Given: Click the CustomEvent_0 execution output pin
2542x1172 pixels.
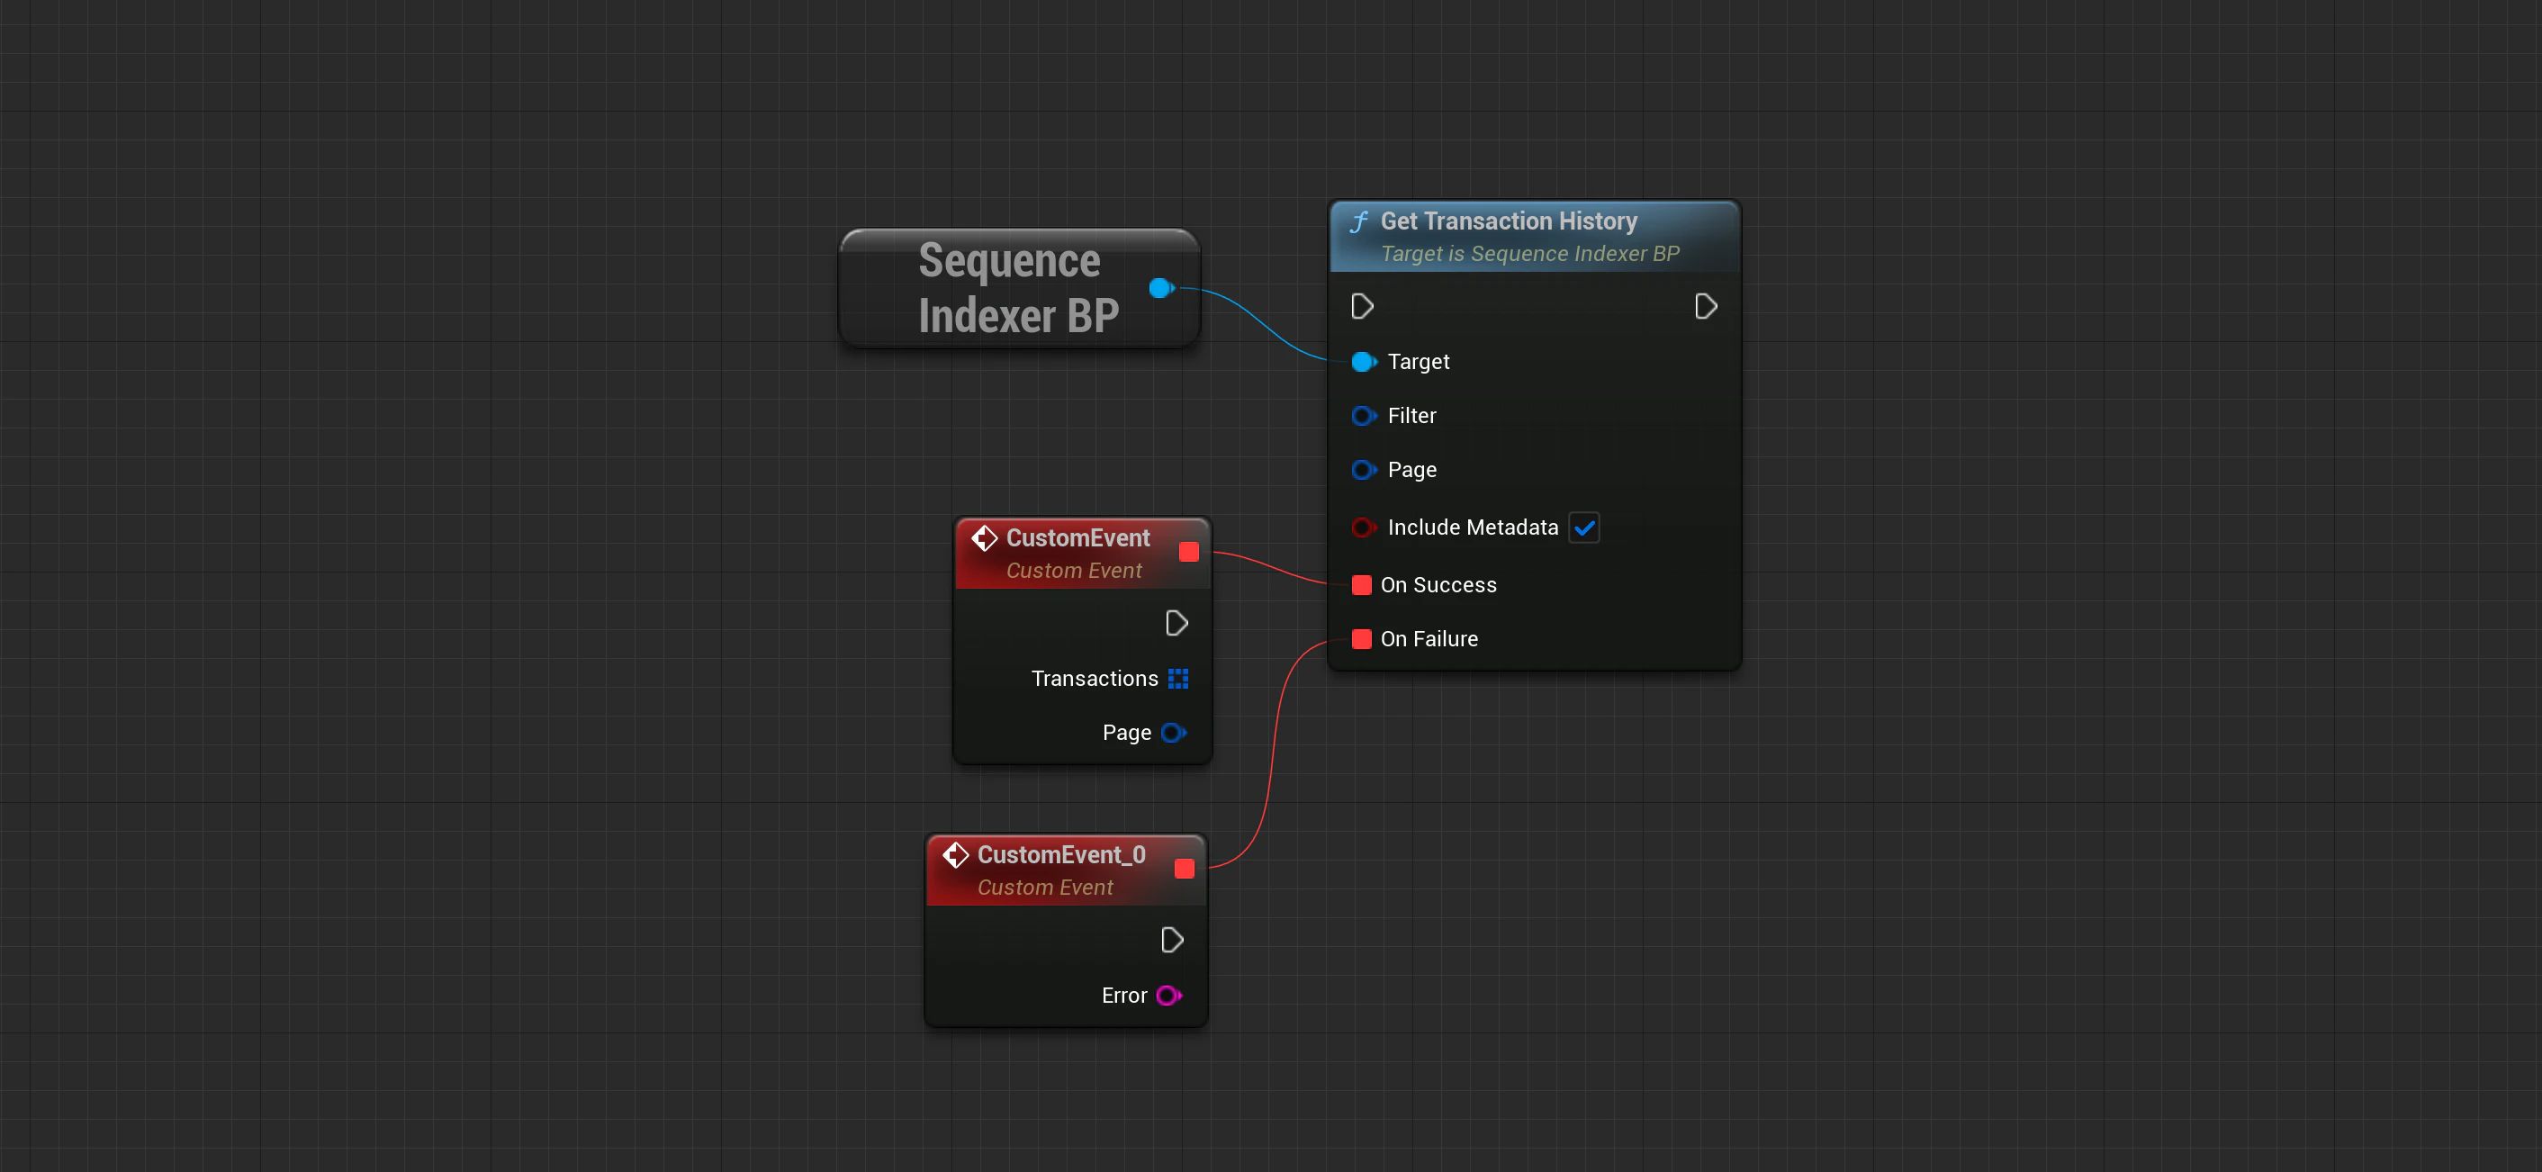Looking at the screenshot, I should tap(1171, 940).
